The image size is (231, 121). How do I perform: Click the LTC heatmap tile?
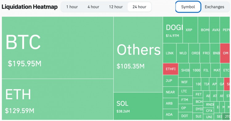[185, 91]
